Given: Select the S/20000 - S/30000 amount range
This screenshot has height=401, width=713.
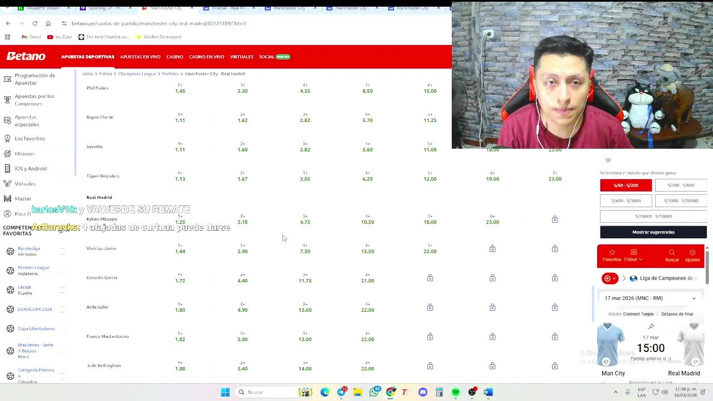Looking at the screenshot, I should point(653,216).
